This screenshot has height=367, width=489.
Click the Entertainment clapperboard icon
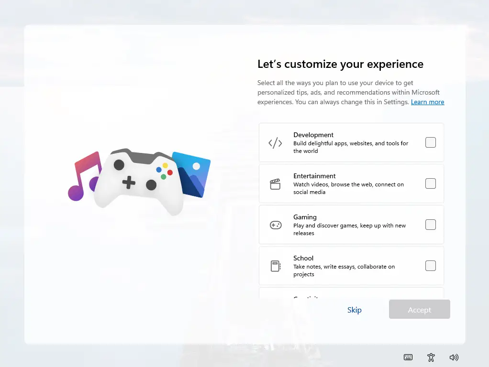275,184
